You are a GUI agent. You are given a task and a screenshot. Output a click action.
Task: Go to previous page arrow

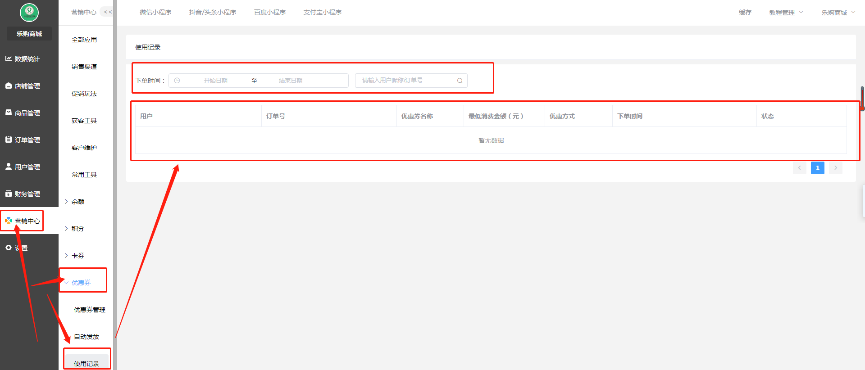(x=800, y=168)
